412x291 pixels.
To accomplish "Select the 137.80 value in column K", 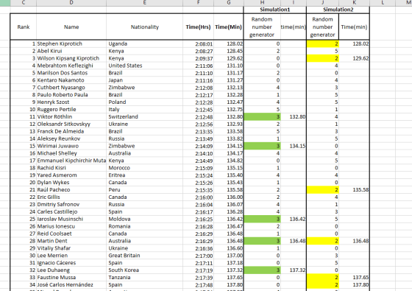I will [x=354, y=285].
